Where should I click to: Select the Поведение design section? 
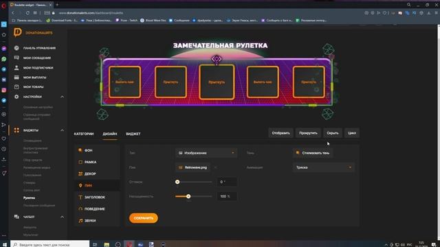point(97,209)
